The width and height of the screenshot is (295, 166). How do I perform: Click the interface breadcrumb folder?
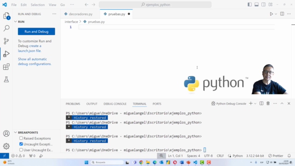coord(71,22)
